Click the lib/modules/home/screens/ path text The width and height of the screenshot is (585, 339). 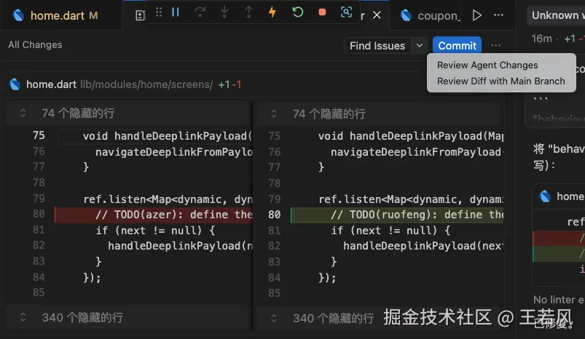click(146, 84)
